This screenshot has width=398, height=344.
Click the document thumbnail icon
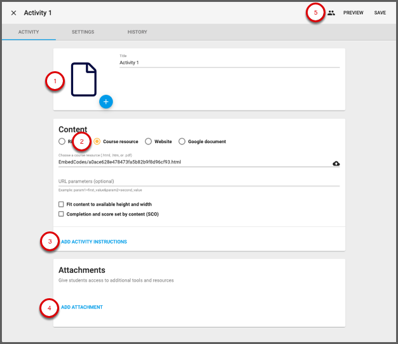[84, 79]
